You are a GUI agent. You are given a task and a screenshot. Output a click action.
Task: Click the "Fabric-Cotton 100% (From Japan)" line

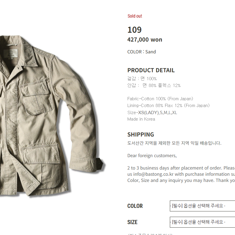coord(160,99)
